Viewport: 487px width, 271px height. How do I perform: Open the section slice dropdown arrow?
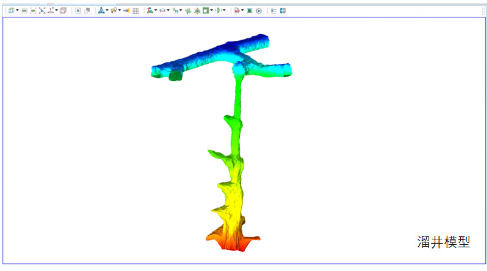click(x=169, y=10)
